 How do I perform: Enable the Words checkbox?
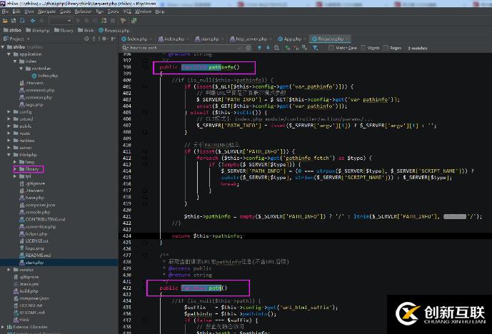coord(363,48)
